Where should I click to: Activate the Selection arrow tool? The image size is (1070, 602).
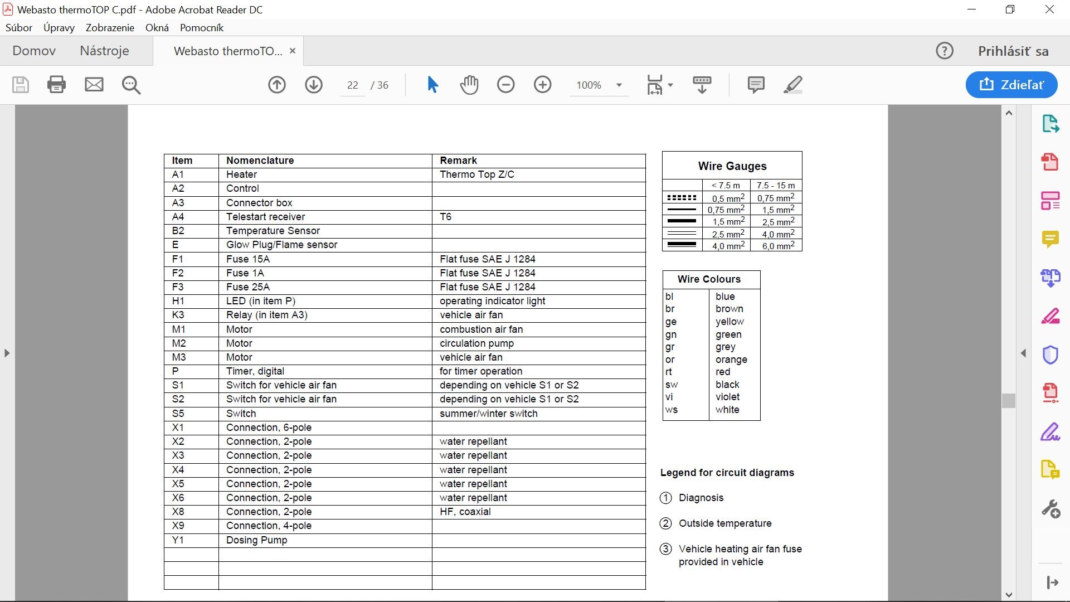point(432,85)
